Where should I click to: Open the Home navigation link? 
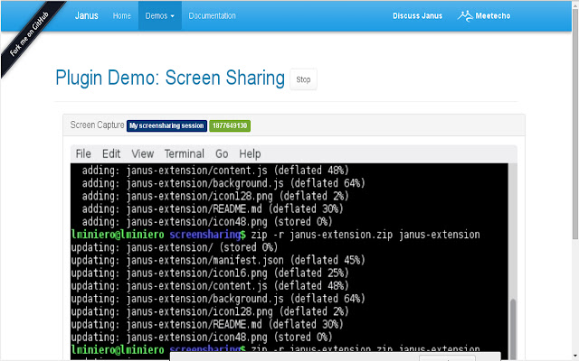(121, 15)
